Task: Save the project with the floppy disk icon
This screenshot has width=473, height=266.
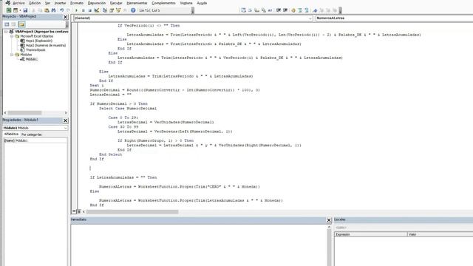Action: 25,10
